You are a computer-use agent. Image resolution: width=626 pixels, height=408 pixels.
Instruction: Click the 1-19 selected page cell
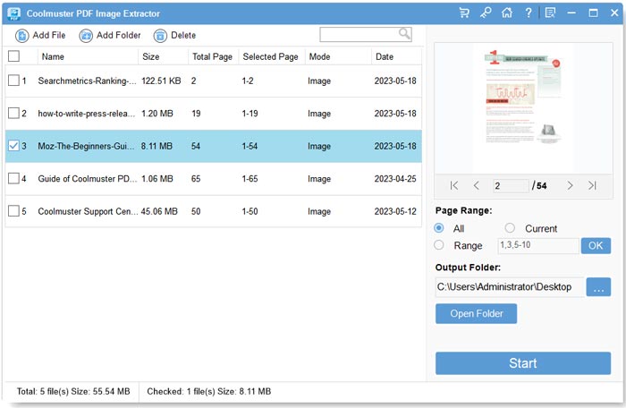pyautogui.click(x=250, y=114)
